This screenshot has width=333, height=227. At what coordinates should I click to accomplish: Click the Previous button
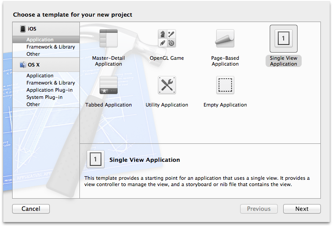click(259, 209)
